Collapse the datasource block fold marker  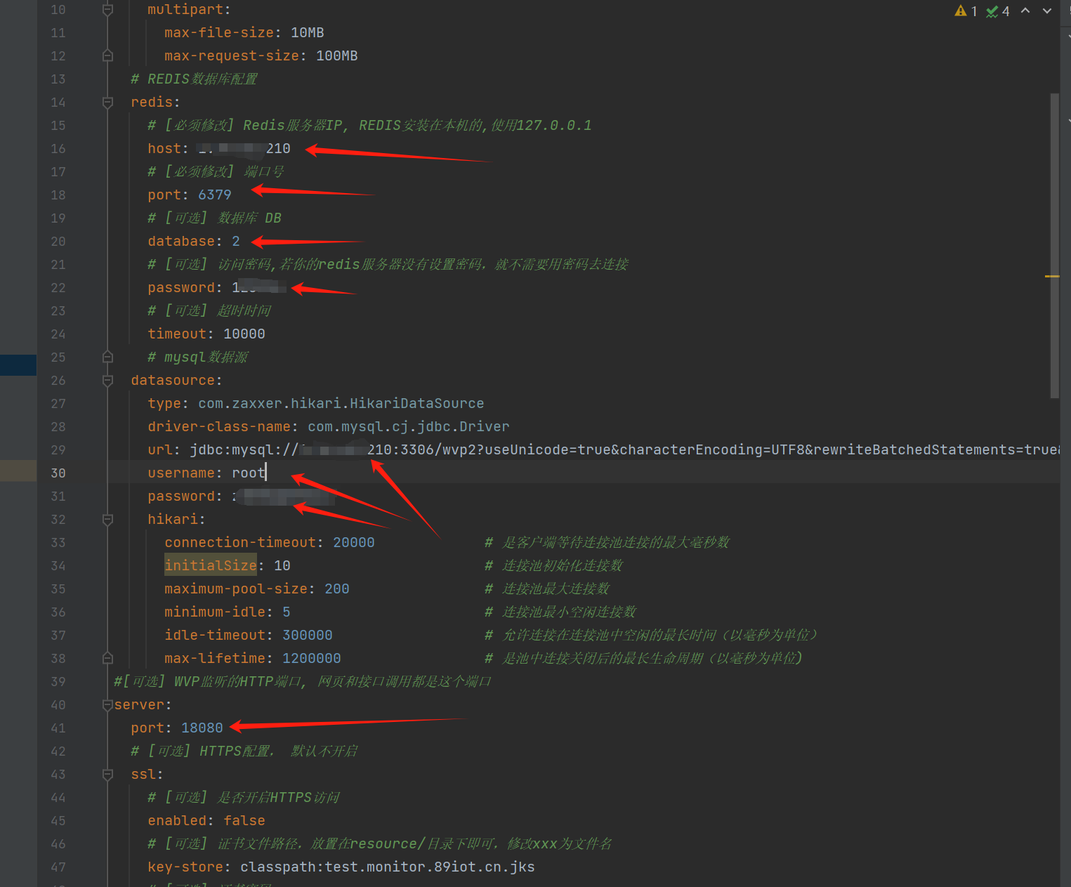(107, 381)
